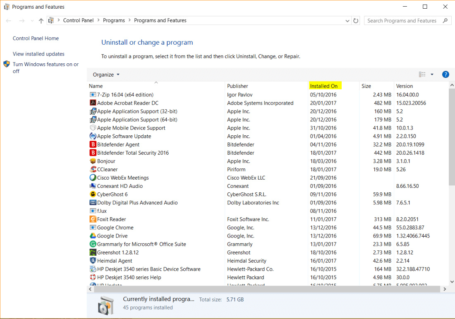Viewport: 455px width, 319px height.
Task: Open the Control Panel breadcrumb
Action: (78, 20)
